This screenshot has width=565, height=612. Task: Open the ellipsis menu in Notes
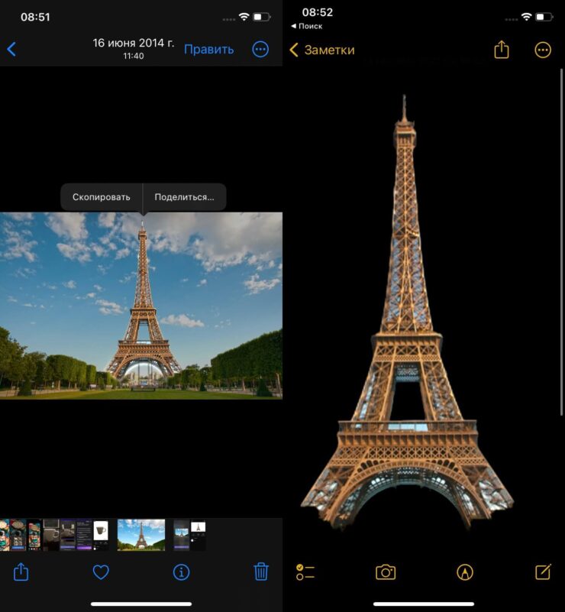point(543,50)
